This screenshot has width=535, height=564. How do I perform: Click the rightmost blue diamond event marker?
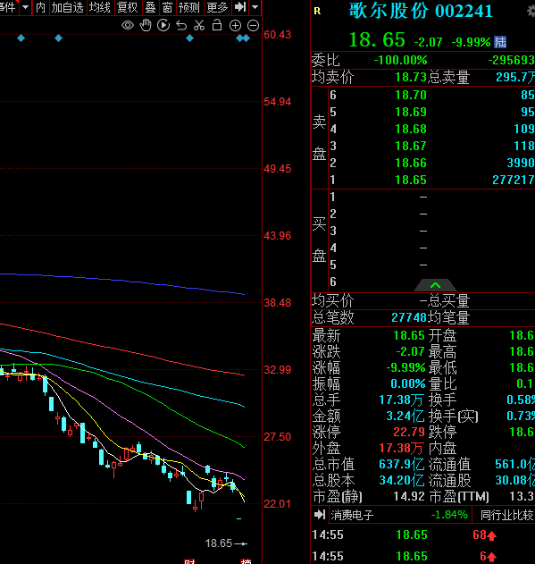[247, 38]
